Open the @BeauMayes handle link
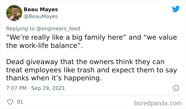This screenshot has height=109, width=186. pos(41,16)
